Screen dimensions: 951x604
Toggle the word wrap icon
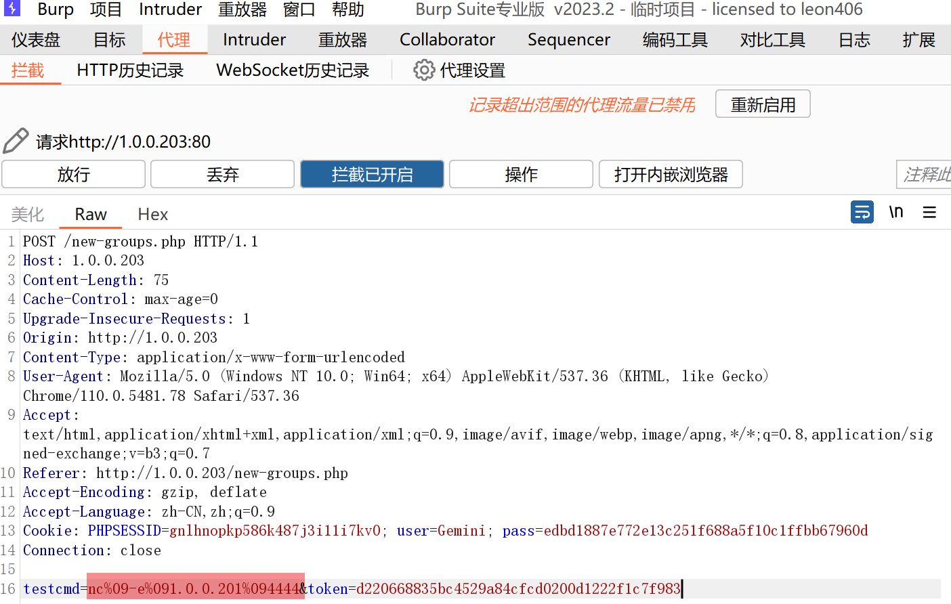pos(862,212)
